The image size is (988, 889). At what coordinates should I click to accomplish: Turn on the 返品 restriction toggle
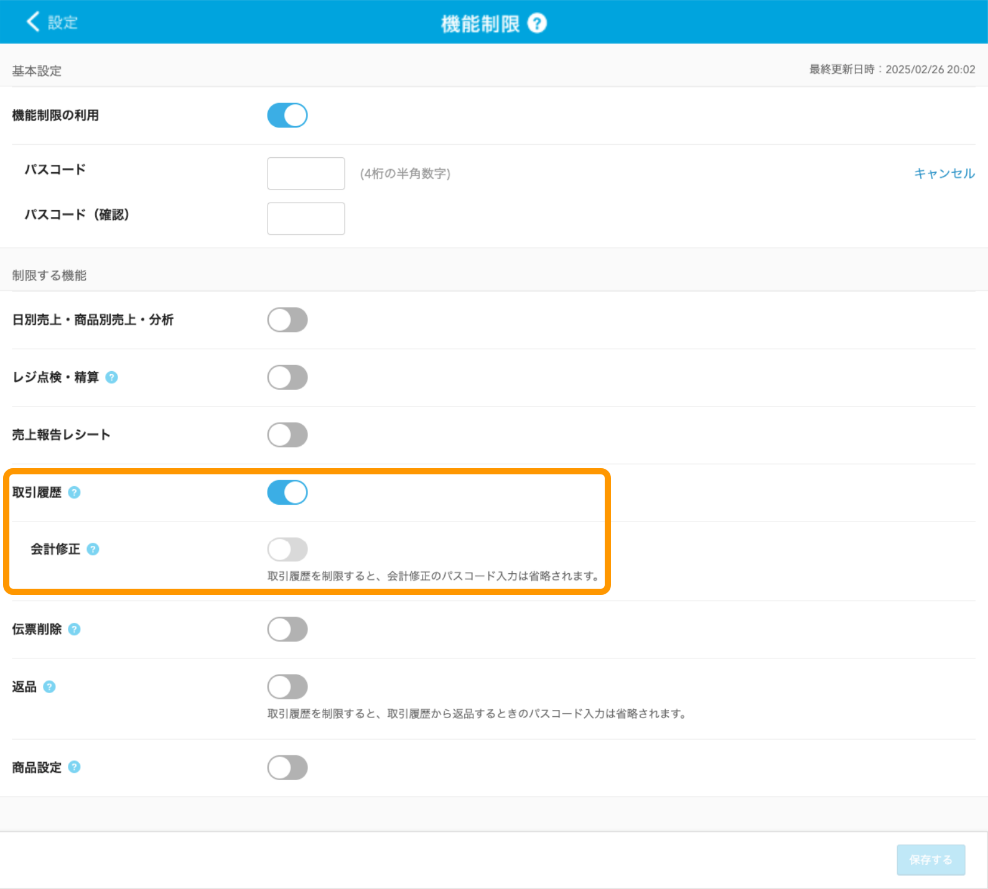pyautogui.click(x=287, y=687)
